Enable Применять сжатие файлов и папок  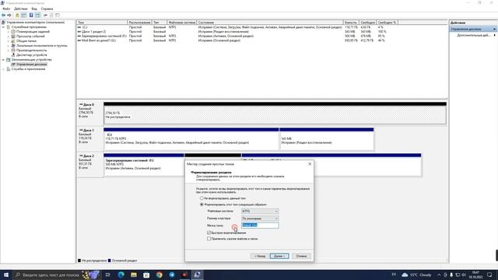[209, 239]
